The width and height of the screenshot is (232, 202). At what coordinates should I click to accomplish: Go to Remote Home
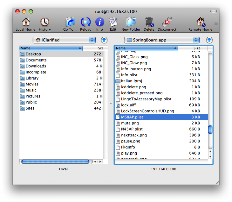(200, 23)
